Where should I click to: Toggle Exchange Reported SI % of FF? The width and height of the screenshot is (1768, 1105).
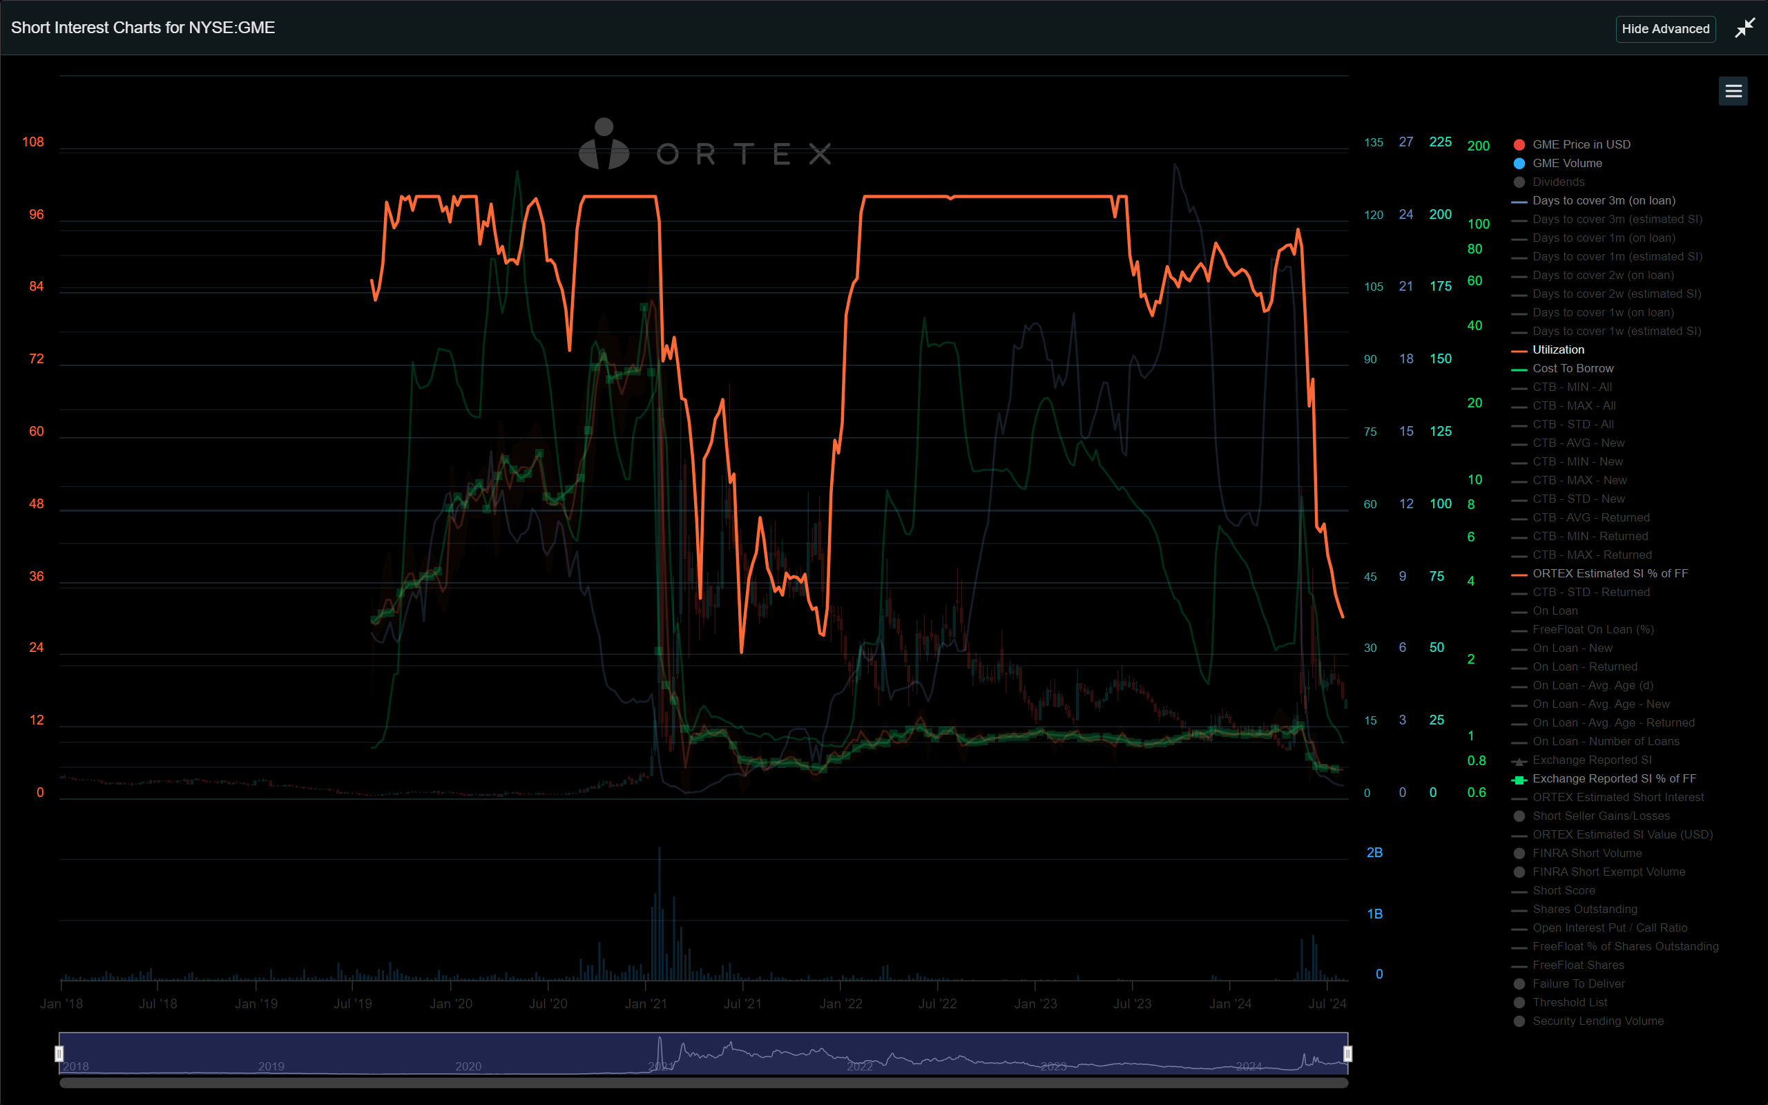(1614, 778)
